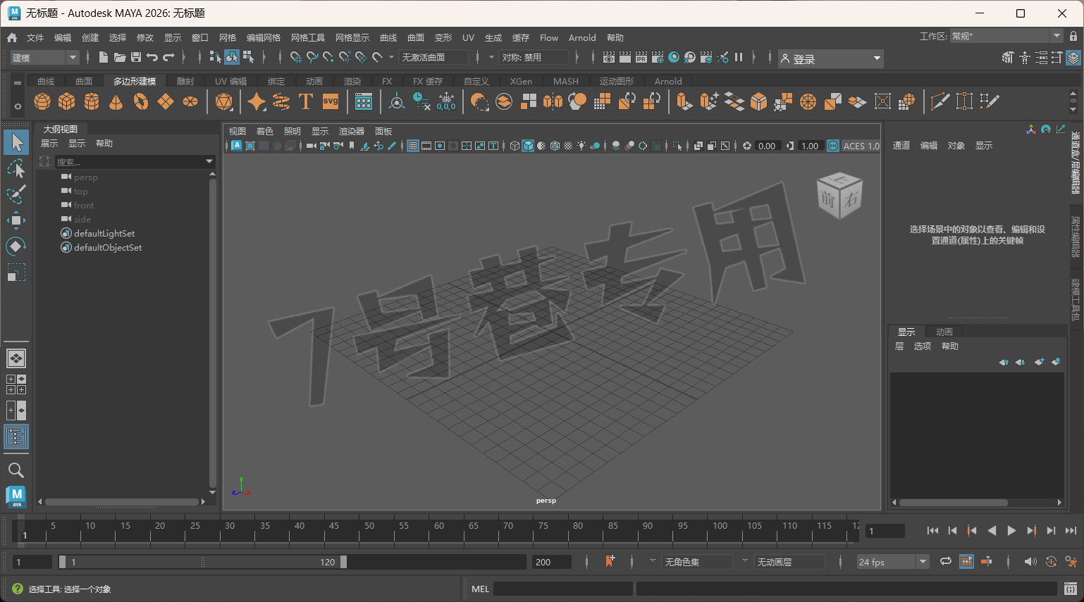Image resolution: width=1084 pixels, height=602 pixels.
Task: Open the 工作区 workspace dropdown
Action: 1006,36
